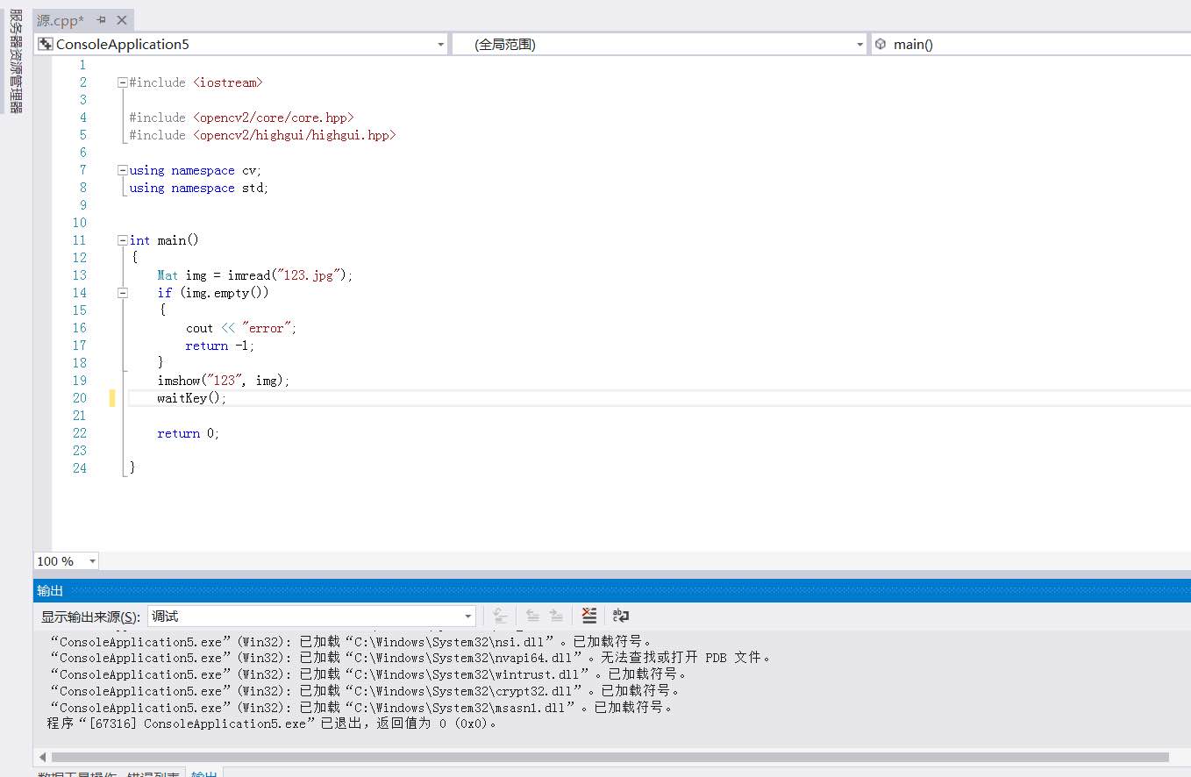1191x777 pixels.
Task: Collapse the if (img.empty()) block
Action: pyautogui.click(x=123, y=293)
